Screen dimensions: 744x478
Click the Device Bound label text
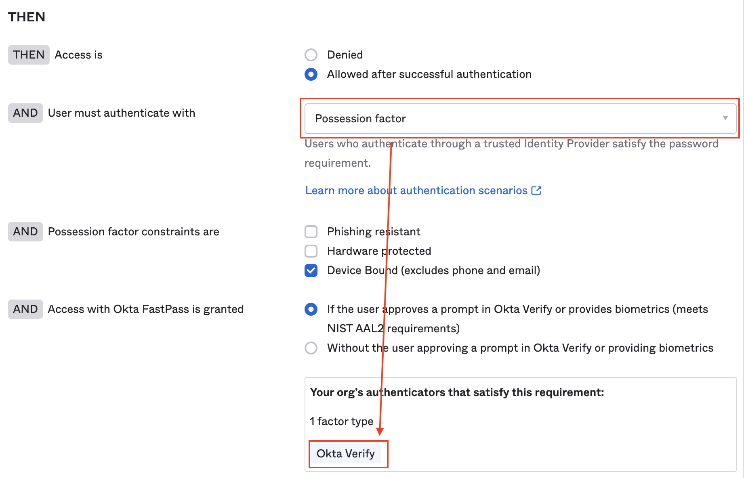click(x=433, y=270)
